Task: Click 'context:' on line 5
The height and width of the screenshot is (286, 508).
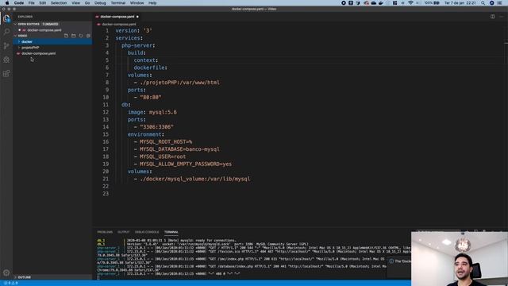Action: coord(146,60)
